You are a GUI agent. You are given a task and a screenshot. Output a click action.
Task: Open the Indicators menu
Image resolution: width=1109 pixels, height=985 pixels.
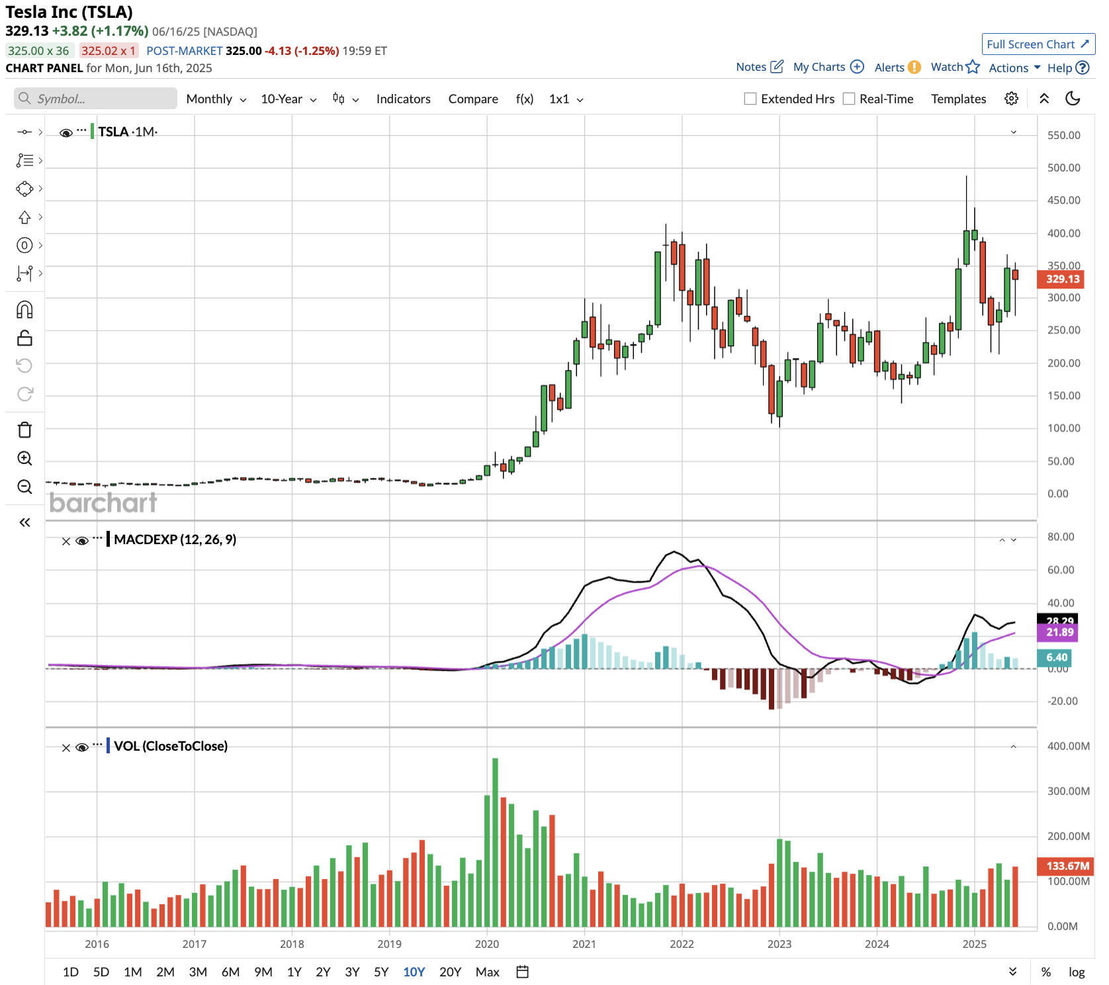pyautogui.click(x=404, y=99)
